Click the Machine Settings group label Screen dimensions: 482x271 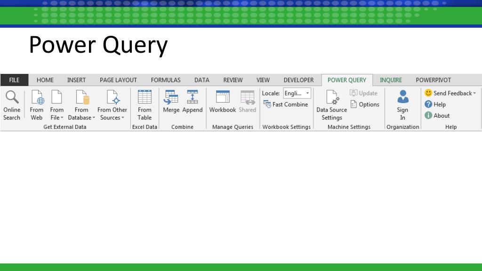(x=349, y=127)
